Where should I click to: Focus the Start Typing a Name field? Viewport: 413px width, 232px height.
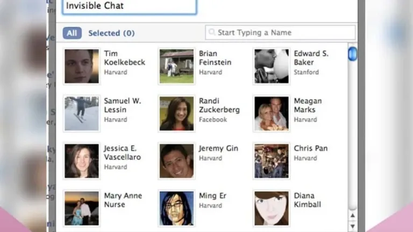[x=280, y=32]
